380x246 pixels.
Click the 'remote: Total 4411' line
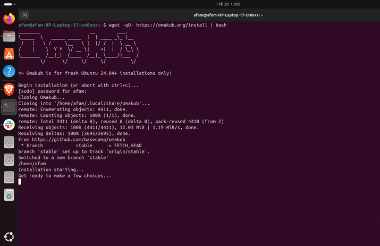pyautogui.click(x=121, y=122)
